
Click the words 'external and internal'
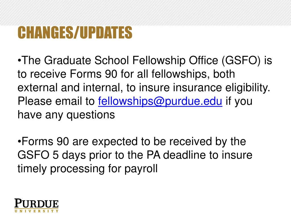[x=70, y=87]
